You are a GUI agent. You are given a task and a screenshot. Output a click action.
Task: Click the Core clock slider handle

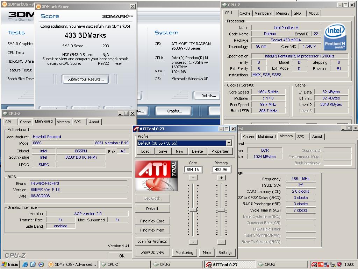[x=193, y=210]
